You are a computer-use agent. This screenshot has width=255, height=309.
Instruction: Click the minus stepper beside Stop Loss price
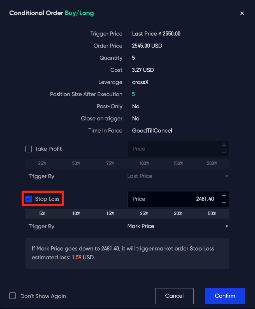click(224, 203)
